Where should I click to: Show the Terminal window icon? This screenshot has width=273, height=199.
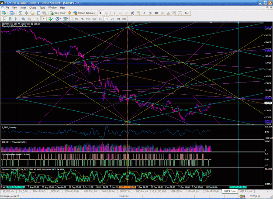38,13
